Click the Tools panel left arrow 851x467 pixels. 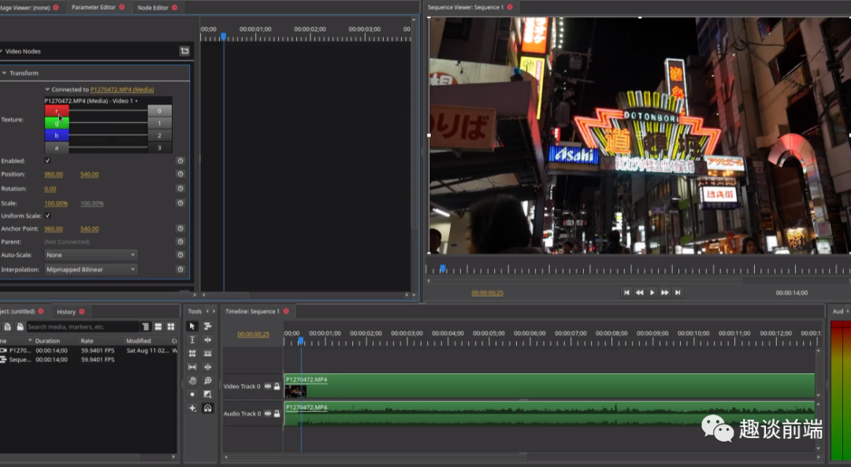click(207, 311)
